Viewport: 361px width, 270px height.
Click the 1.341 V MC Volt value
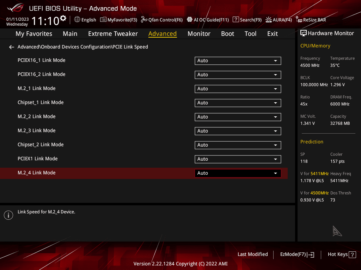point(307,123)
